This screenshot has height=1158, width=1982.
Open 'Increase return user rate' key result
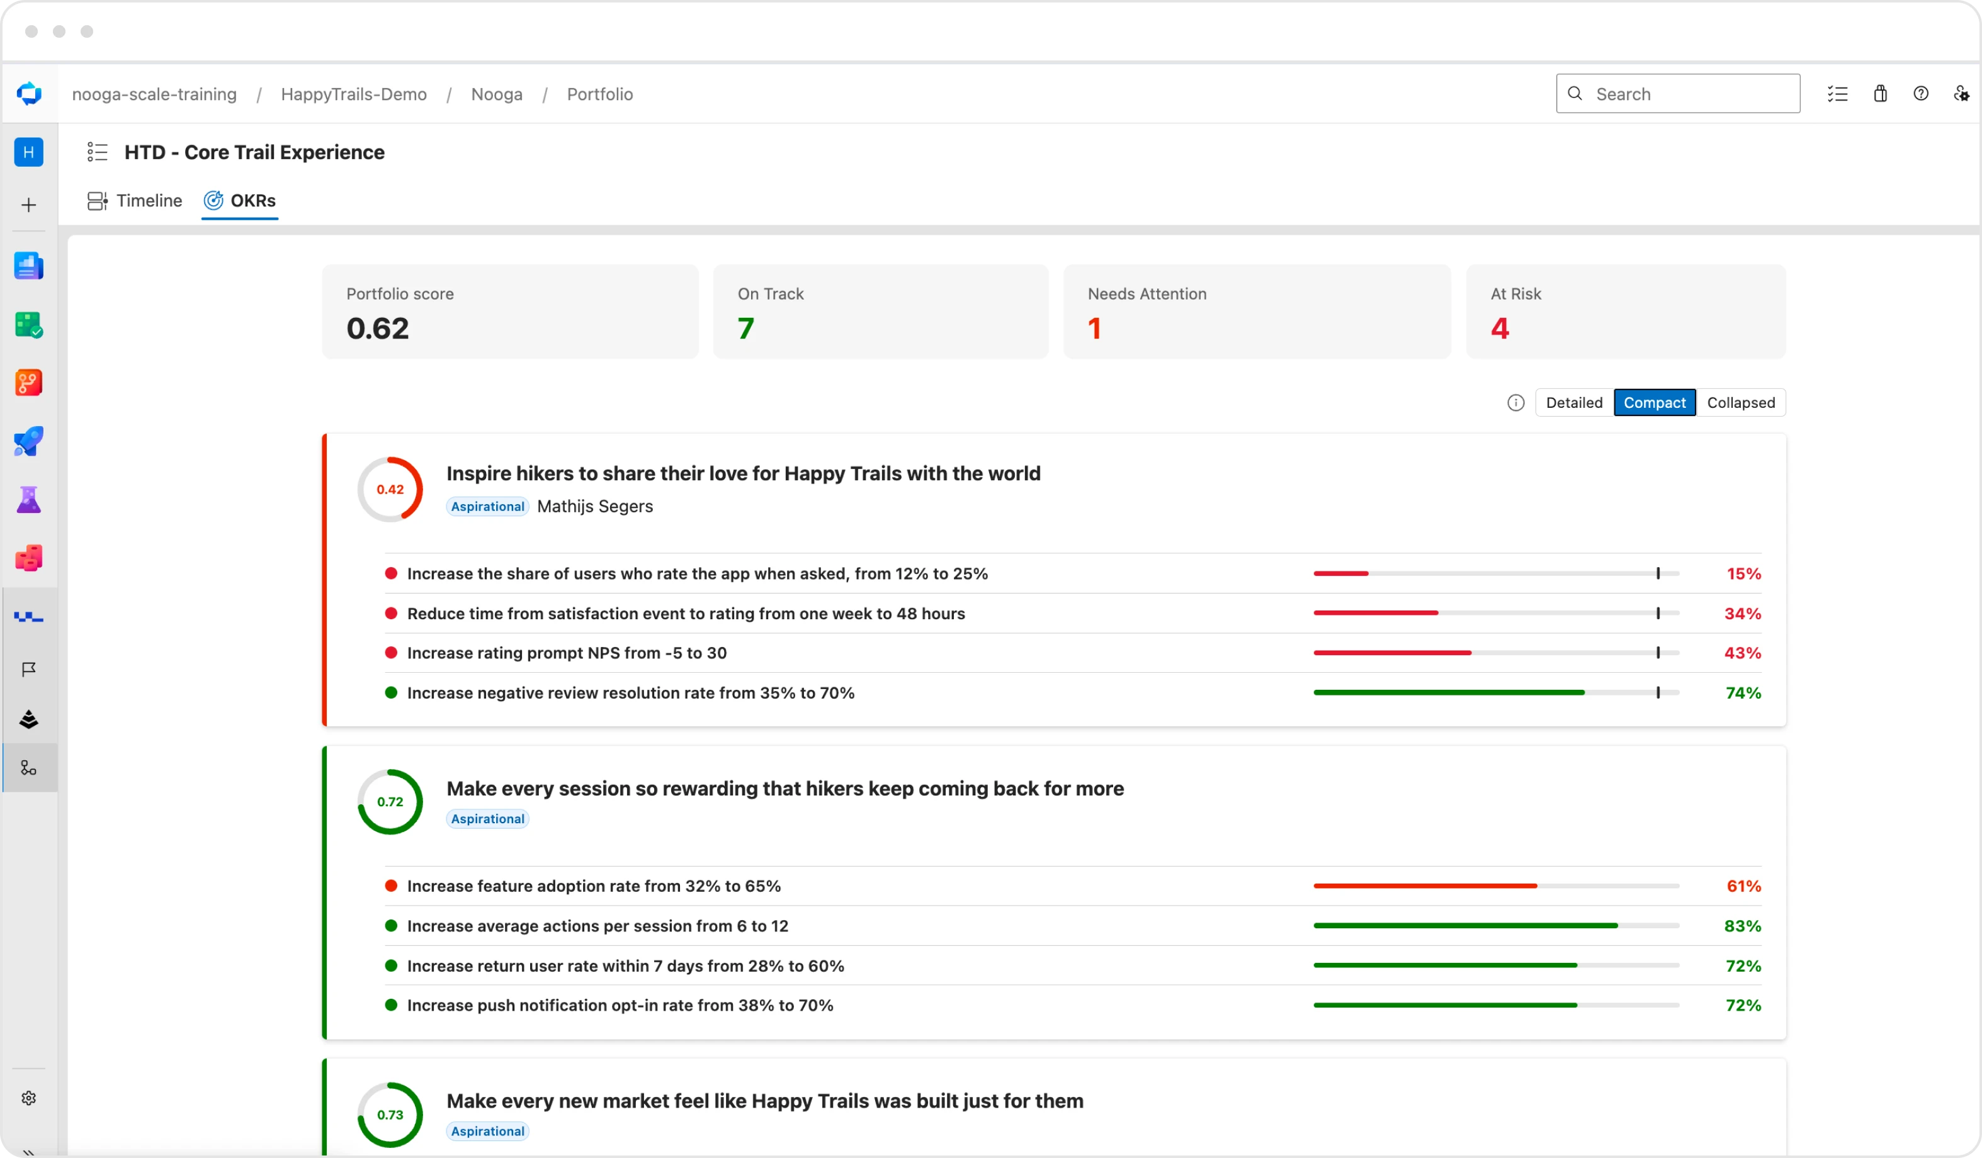coord(625,966)
